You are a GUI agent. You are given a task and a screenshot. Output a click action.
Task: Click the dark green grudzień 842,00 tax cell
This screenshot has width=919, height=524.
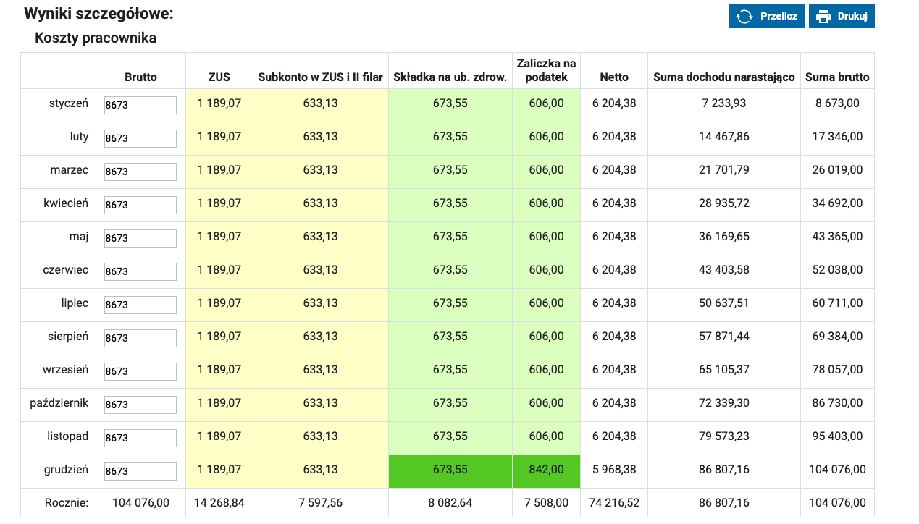point(546,470)
